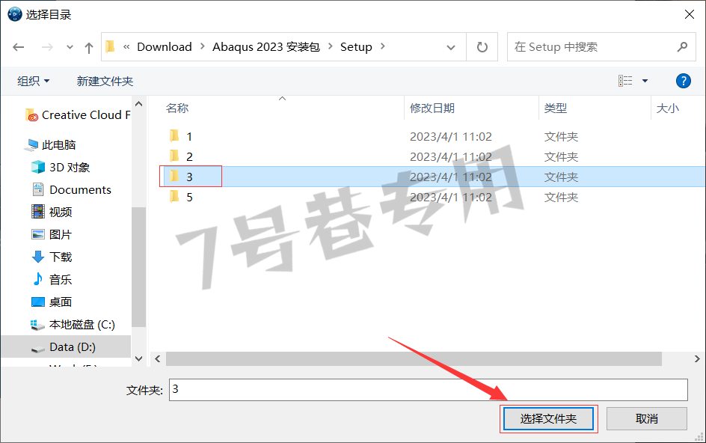The height and width of the screenshot is (443, 706).
Task: Click the sidebar scroll down arrow
Action: [139, 358]
